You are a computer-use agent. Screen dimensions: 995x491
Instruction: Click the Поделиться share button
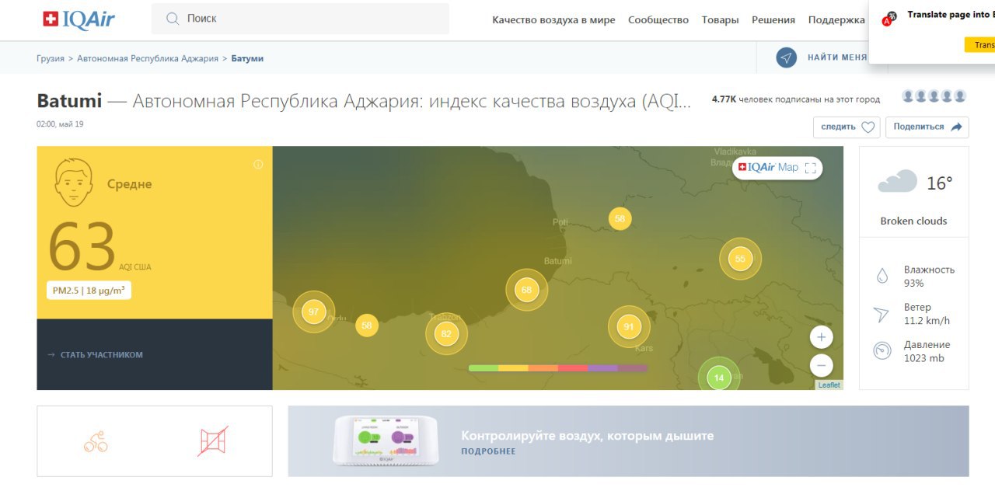927,127
